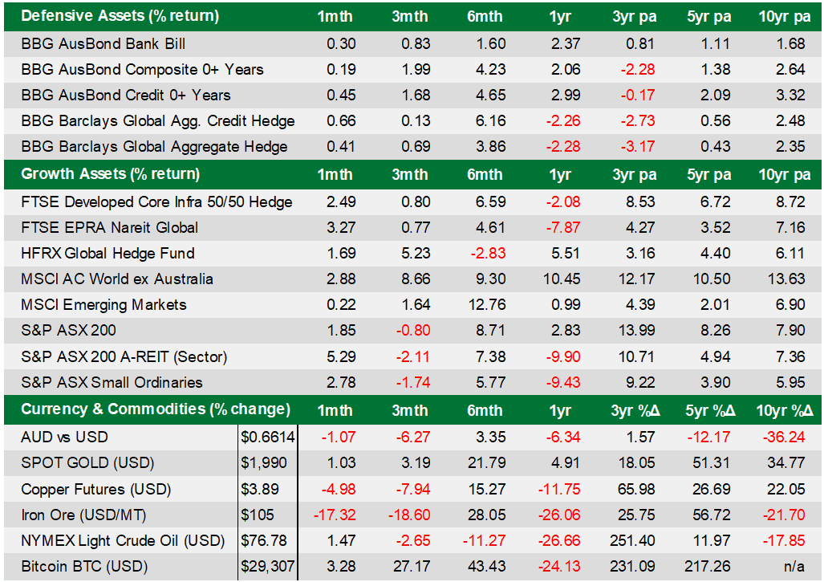Select "BBG Barclays Global Aggregate Hedge" row label
The image size is (824, 582).
coord(154,147)
